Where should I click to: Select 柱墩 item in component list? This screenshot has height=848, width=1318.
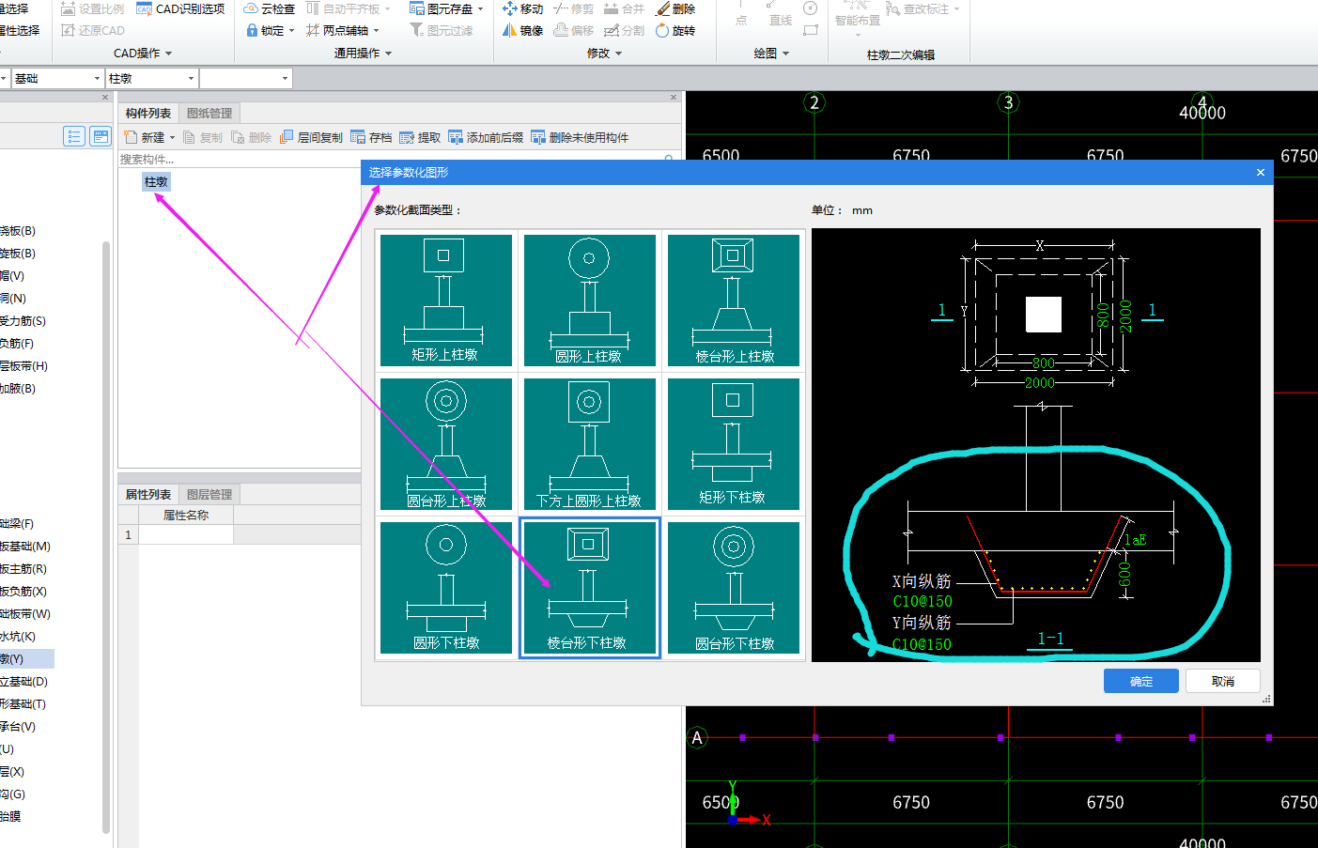156,182
